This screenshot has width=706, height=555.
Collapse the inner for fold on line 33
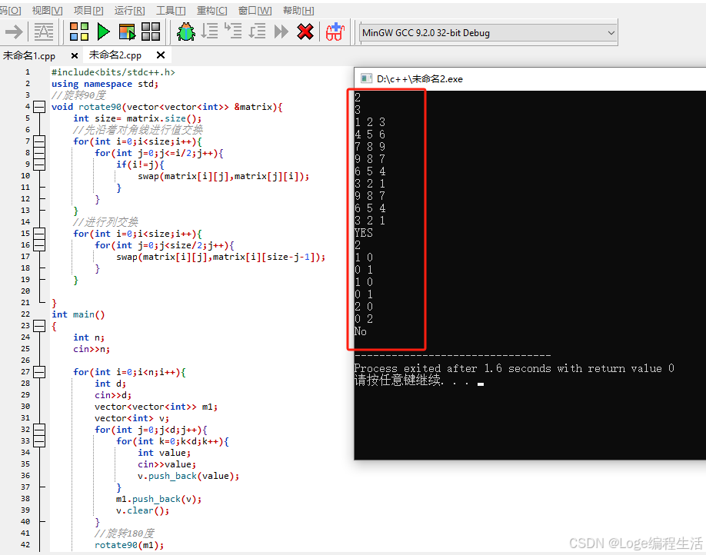[40, 441]
